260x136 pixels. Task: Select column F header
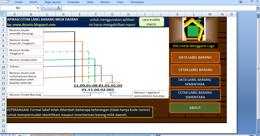pyautogui.click(x=96, y=14)
